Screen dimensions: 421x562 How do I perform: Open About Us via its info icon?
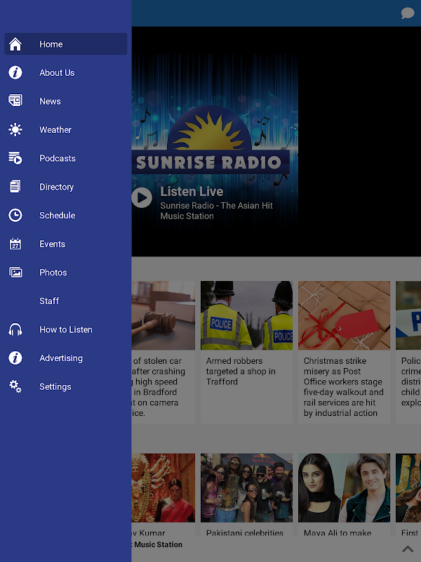(x=15, y=73)
